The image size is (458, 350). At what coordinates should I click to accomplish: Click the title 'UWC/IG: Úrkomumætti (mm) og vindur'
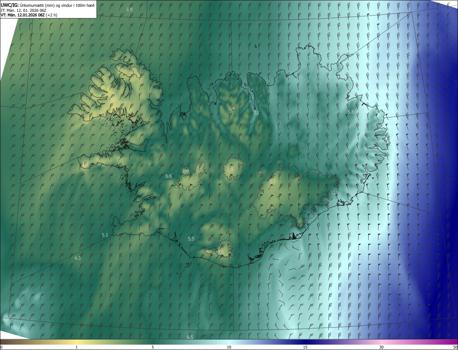click(x=48, y=5)
